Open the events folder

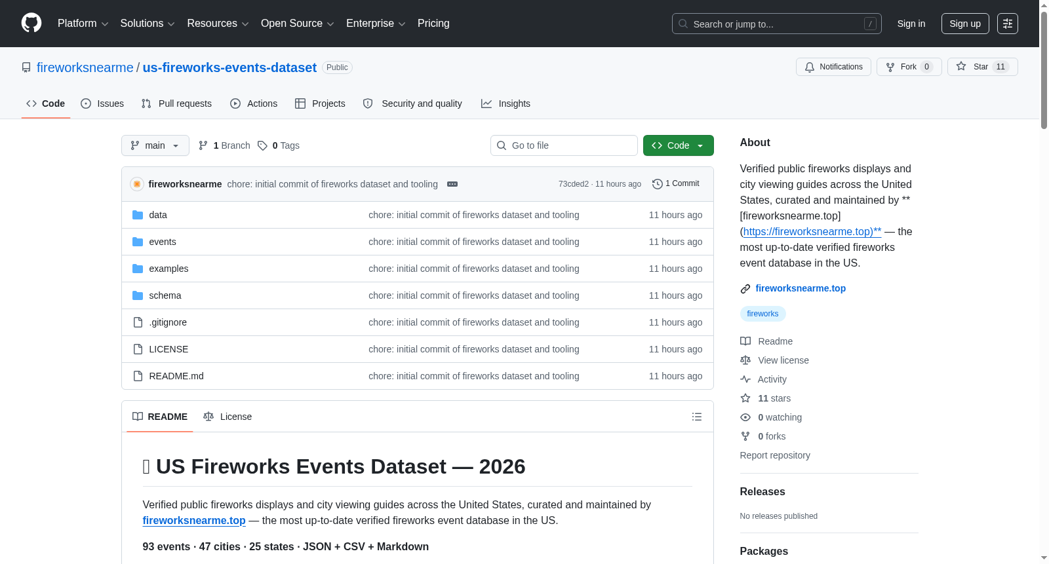163,242
